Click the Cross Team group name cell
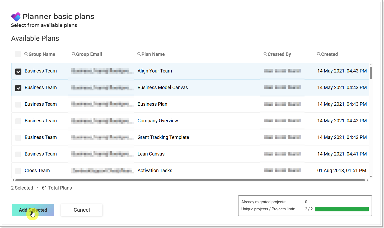The height and width of the screenshot is (228, 384). pos(37,171)
